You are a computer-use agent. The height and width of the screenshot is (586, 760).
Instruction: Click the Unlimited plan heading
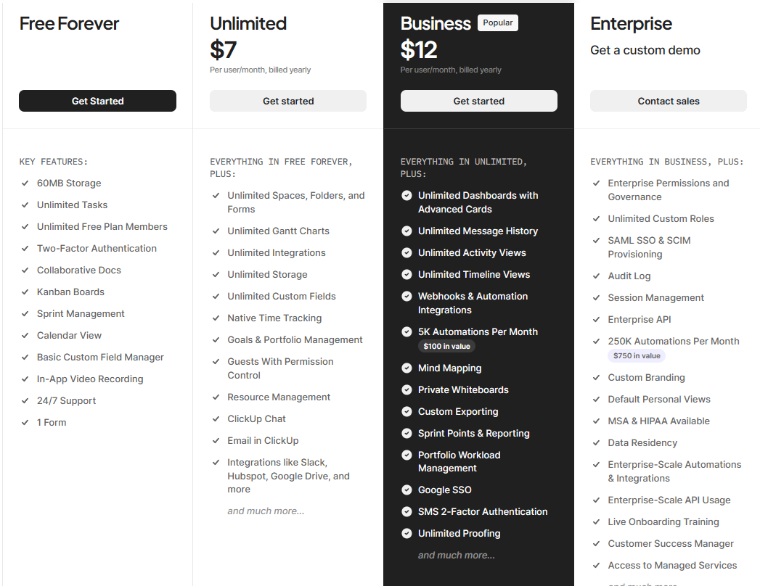pos(248,24)
